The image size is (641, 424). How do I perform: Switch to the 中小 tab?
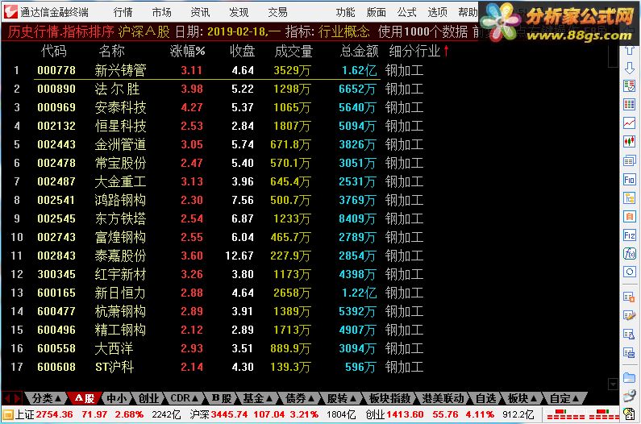pos(116,398)
